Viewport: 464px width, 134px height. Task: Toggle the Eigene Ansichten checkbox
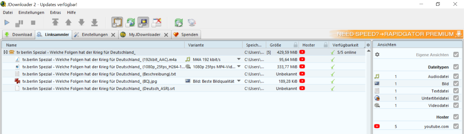456,55
